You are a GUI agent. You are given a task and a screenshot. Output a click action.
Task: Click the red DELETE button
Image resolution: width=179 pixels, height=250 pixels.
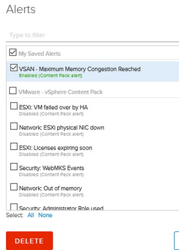(x=29, y=241)
